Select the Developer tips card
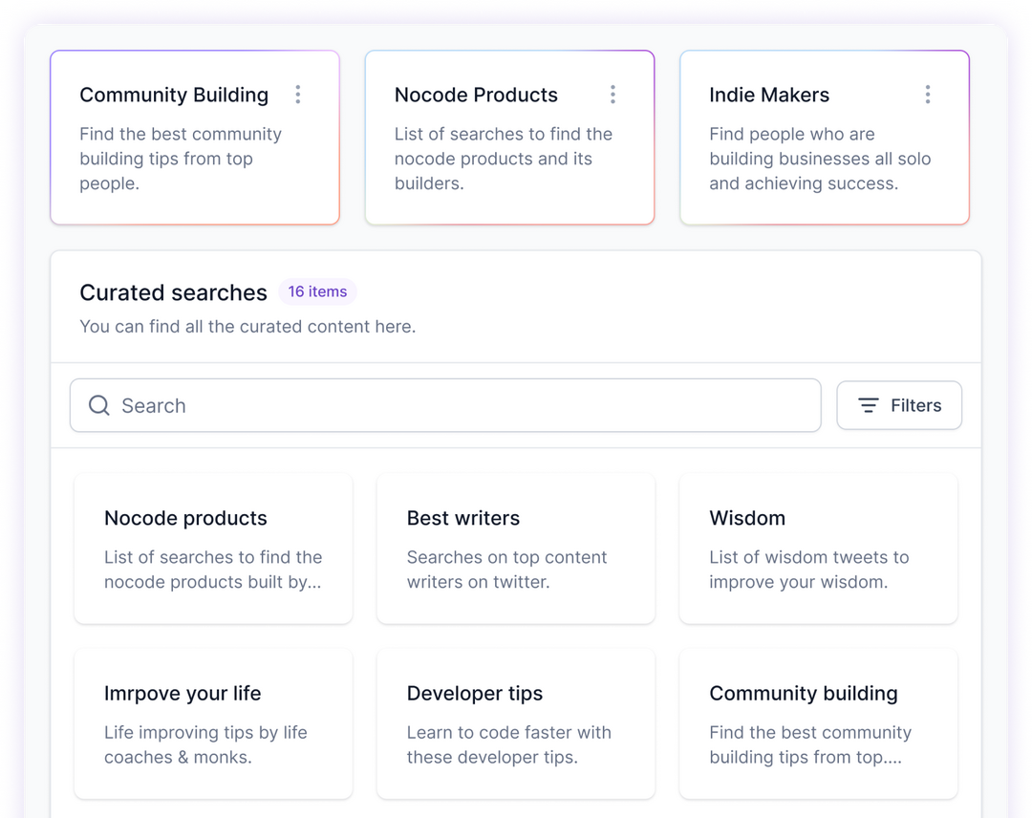Image resolution: width=1032 pixels, height=818 pixels. (x=516, y=723)
